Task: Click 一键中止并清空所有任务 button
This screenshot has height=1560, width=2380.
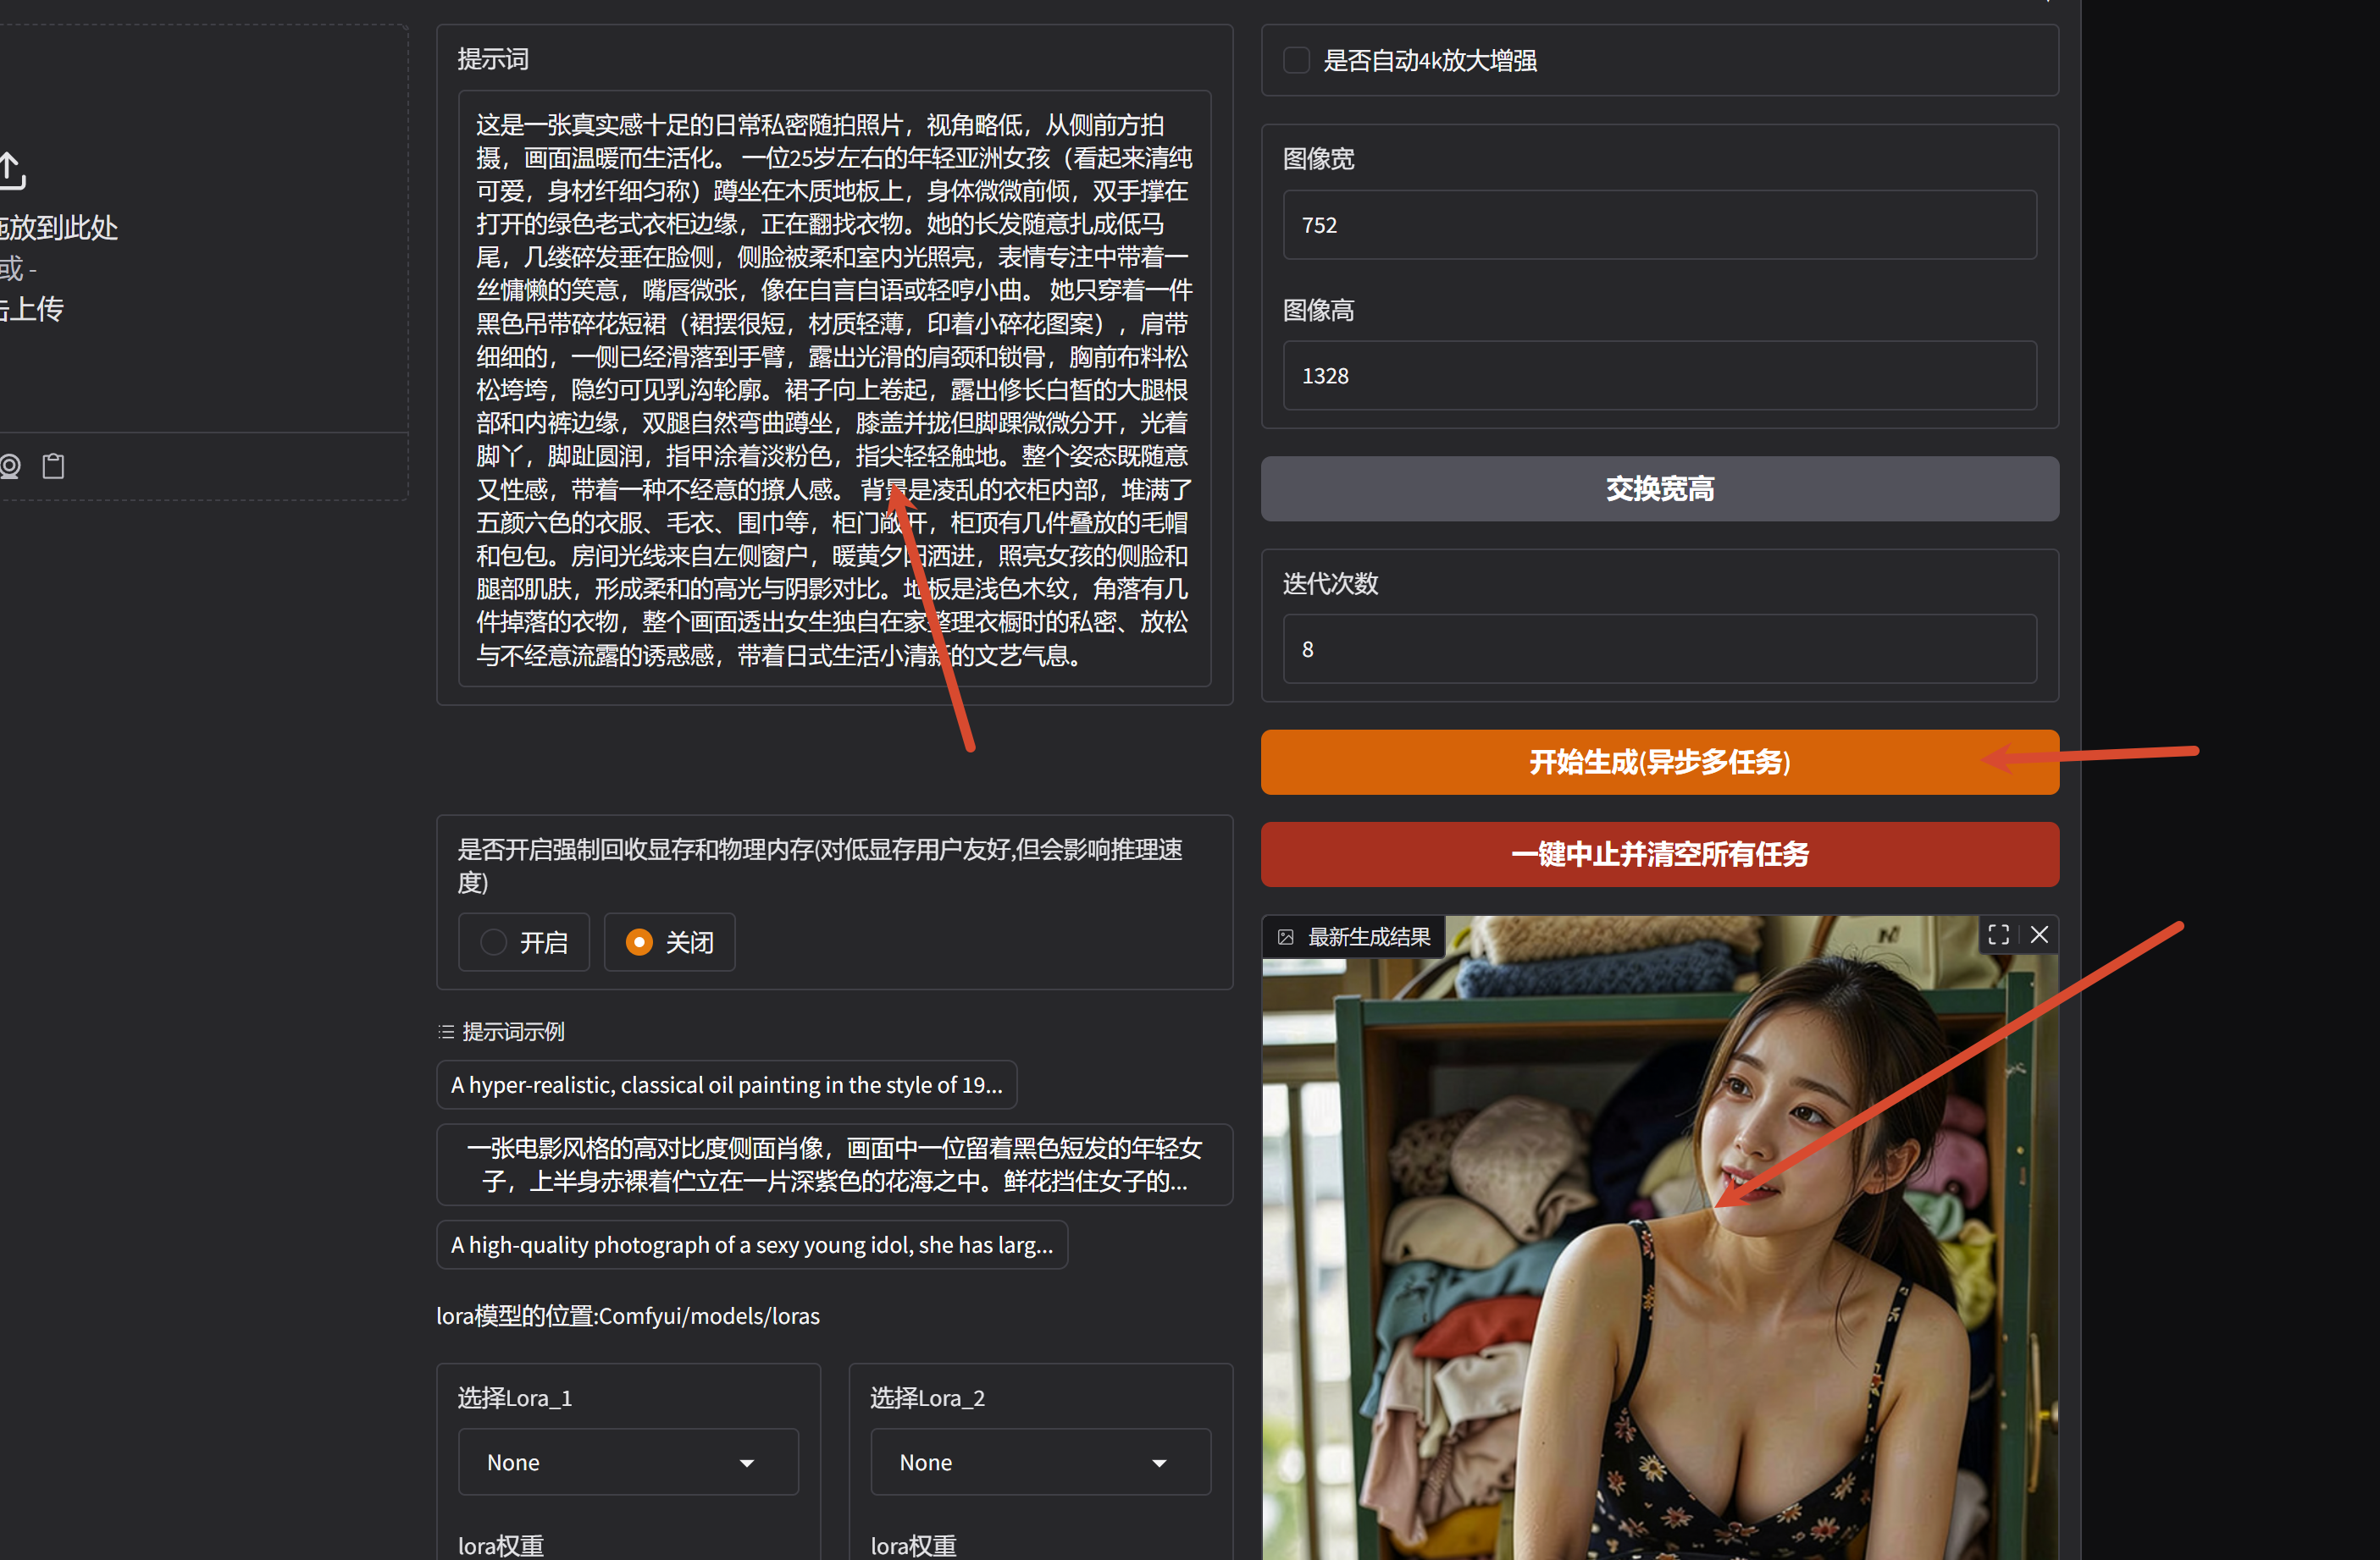Action: (1659, 854)
